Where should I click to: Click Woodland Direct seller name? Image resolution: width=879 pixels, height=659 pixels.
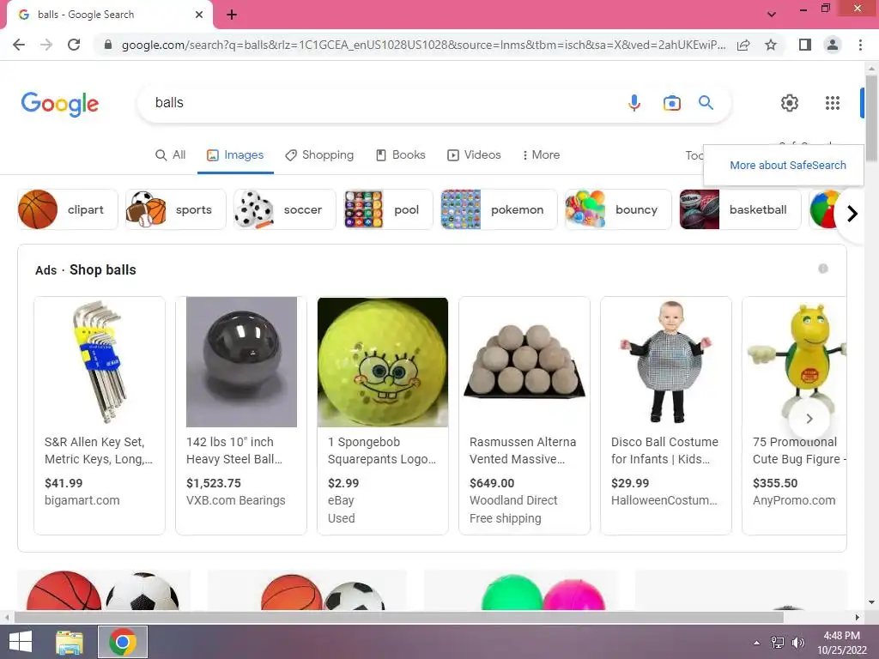[513, 500]
